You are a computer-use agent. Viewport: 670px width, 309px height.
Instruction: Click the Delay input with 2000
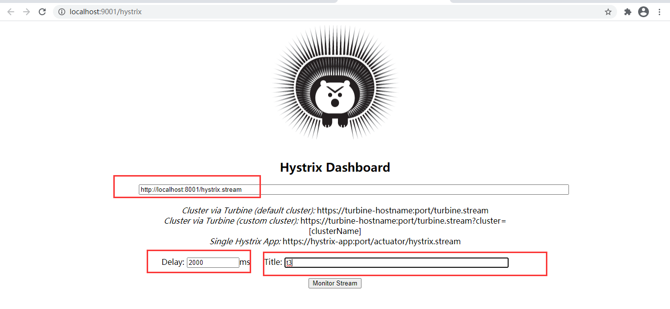[x=213, y=262]
